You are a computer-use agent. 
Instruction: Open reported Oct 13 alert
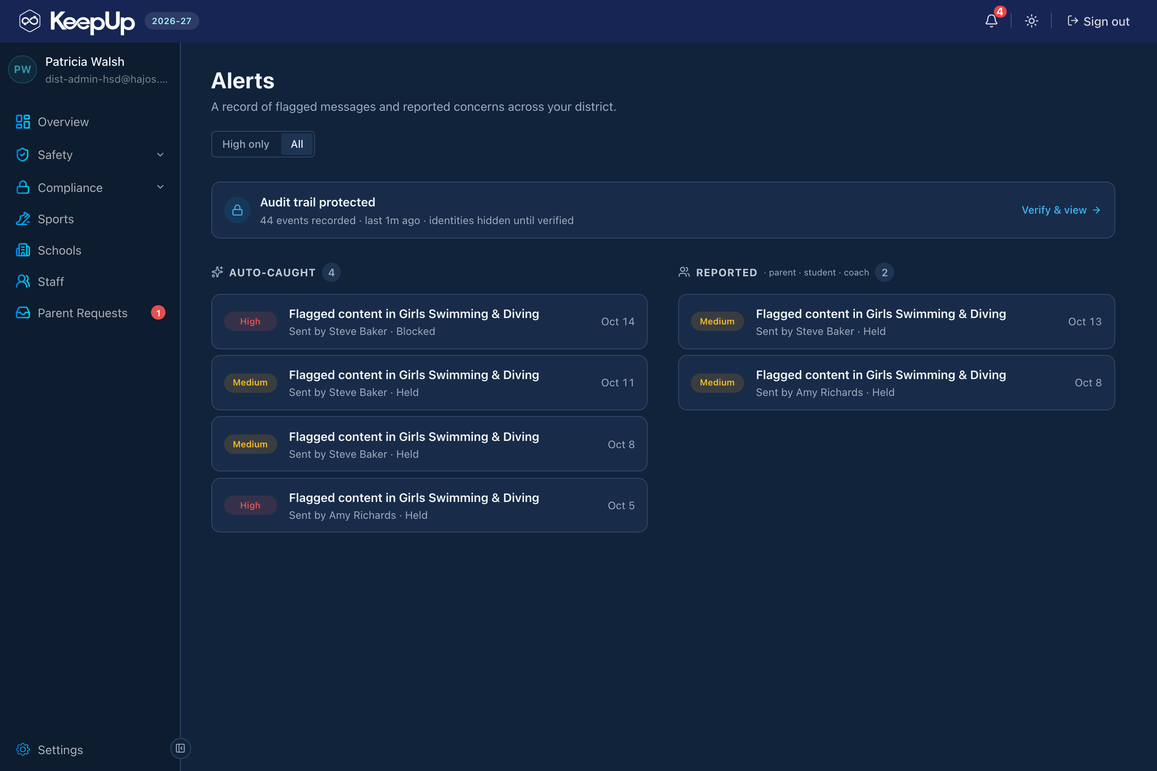click(x=896, y=322)
